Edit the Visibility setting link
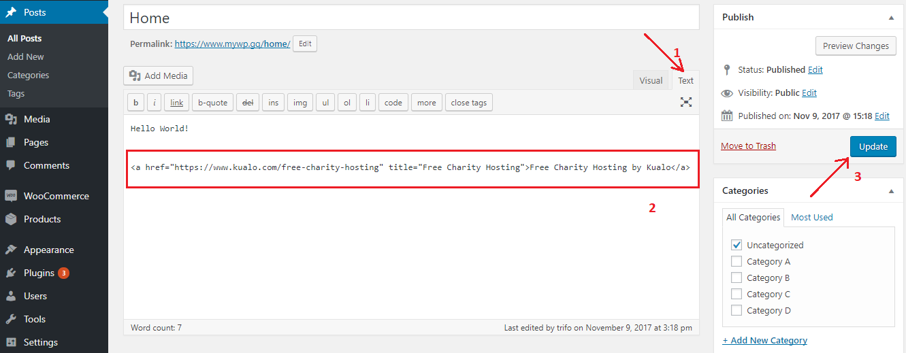Screen dimensions: 906x353 809,93
